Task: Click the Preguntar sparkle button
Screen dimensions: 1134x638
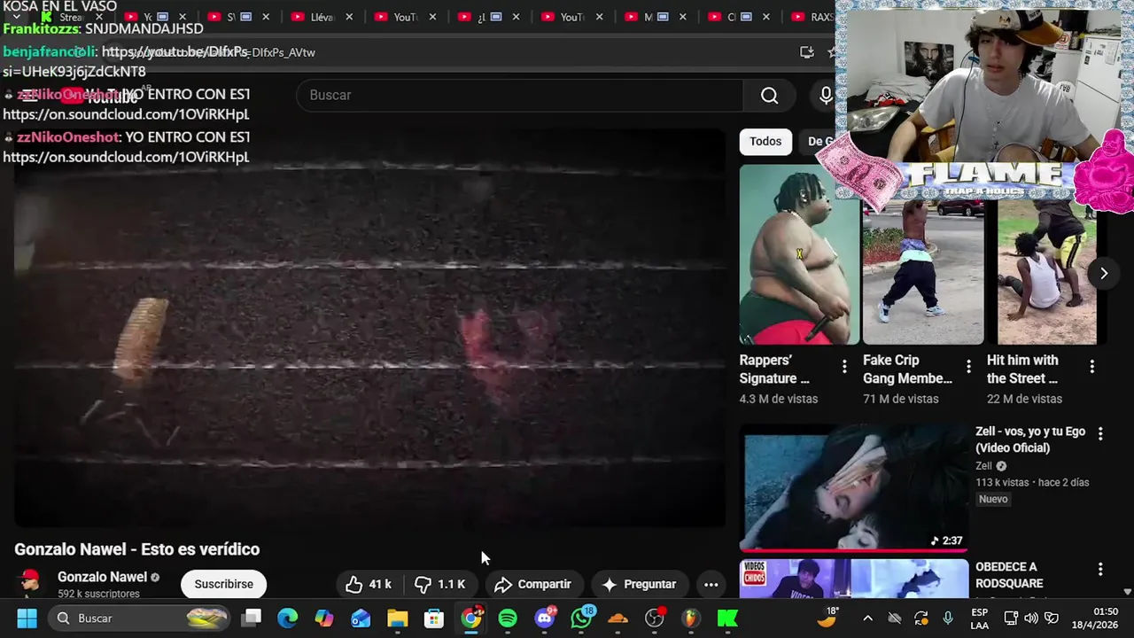Action: [x=639, y=584]
